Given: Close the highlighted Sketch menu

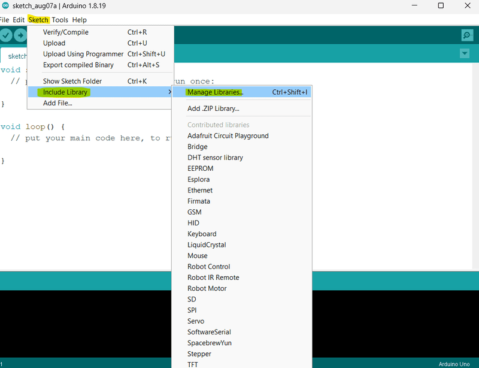Looking at the screenshot, I should pos(38,20).
